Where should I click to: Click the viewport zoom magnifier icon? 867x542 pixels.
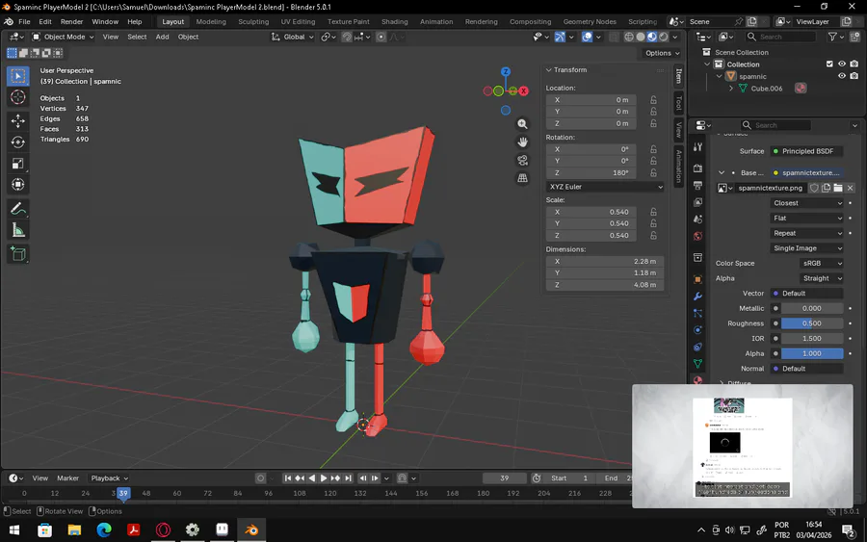522,124
